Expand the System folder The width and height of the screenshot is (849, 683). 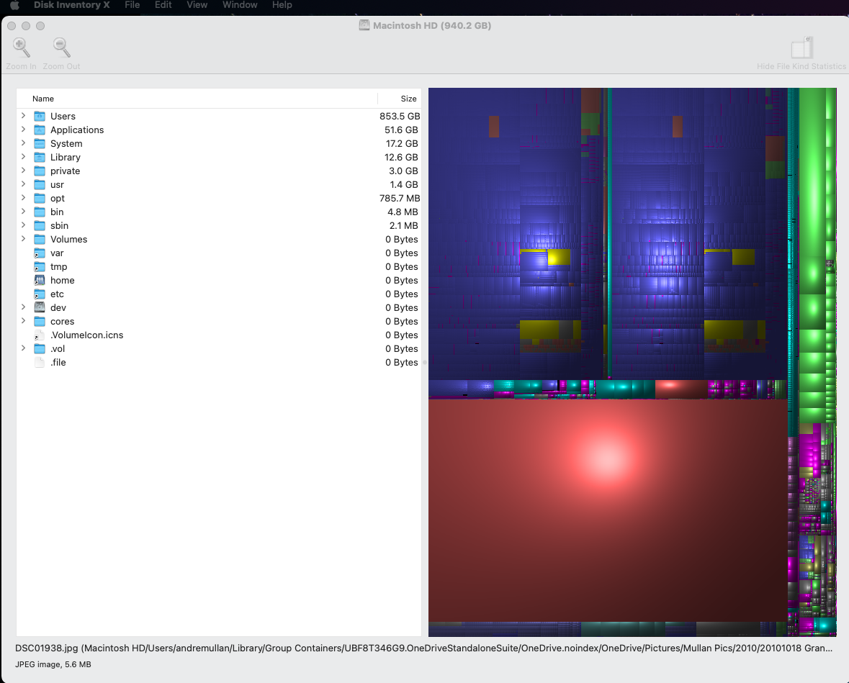(x=23, y=143)
